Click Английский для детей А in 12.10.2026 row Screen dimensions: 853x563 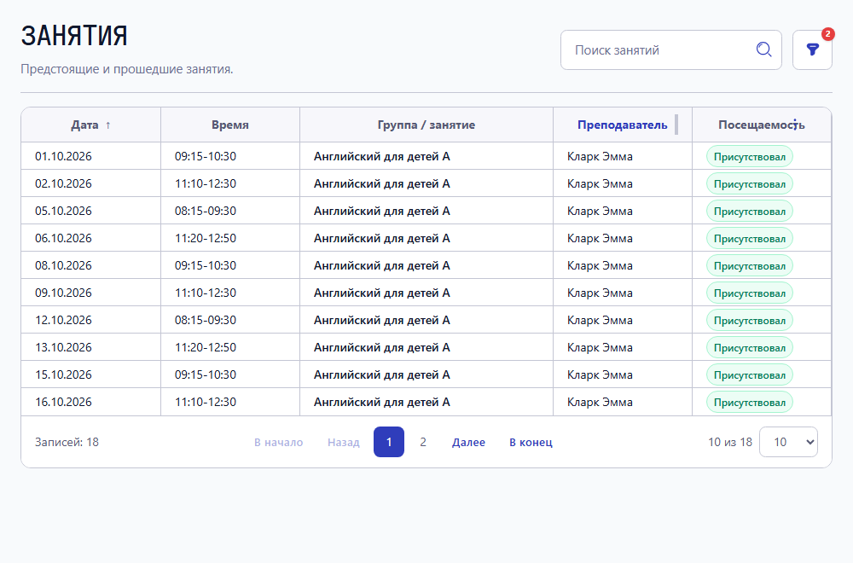pos(382,320)
